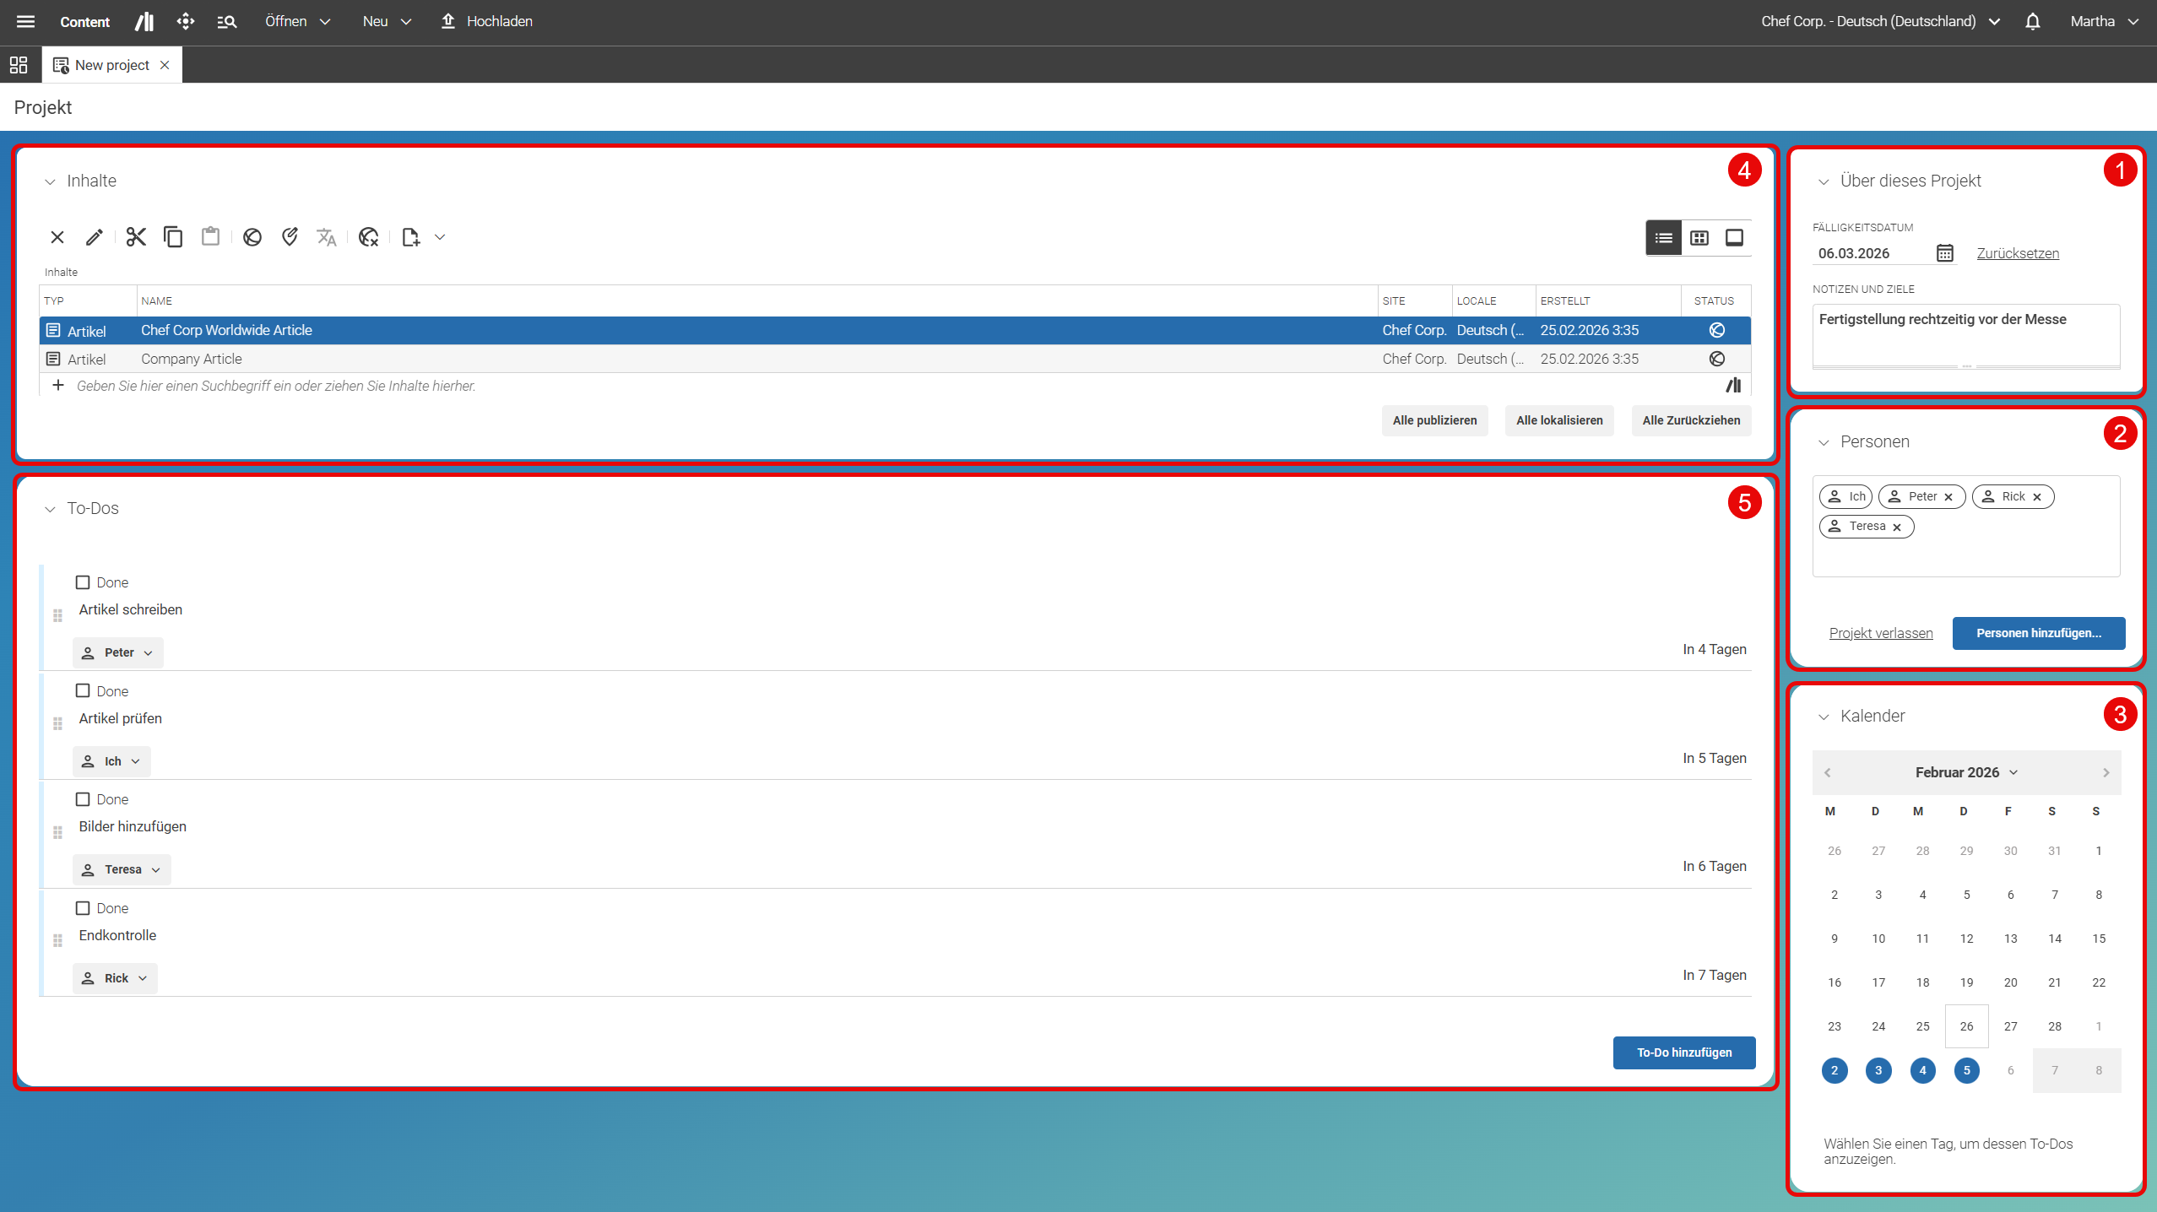
Task: Check Done for Artikel schreiben
Action: [x=83, y=582]
